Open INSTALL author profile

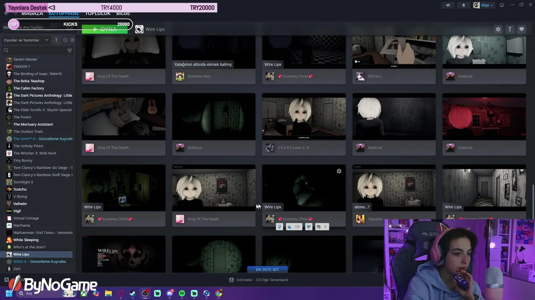(375, 76)
